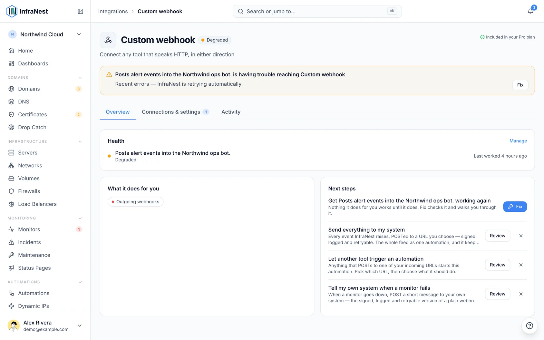
Task: Open Networks page
Action: click(45, 165)
